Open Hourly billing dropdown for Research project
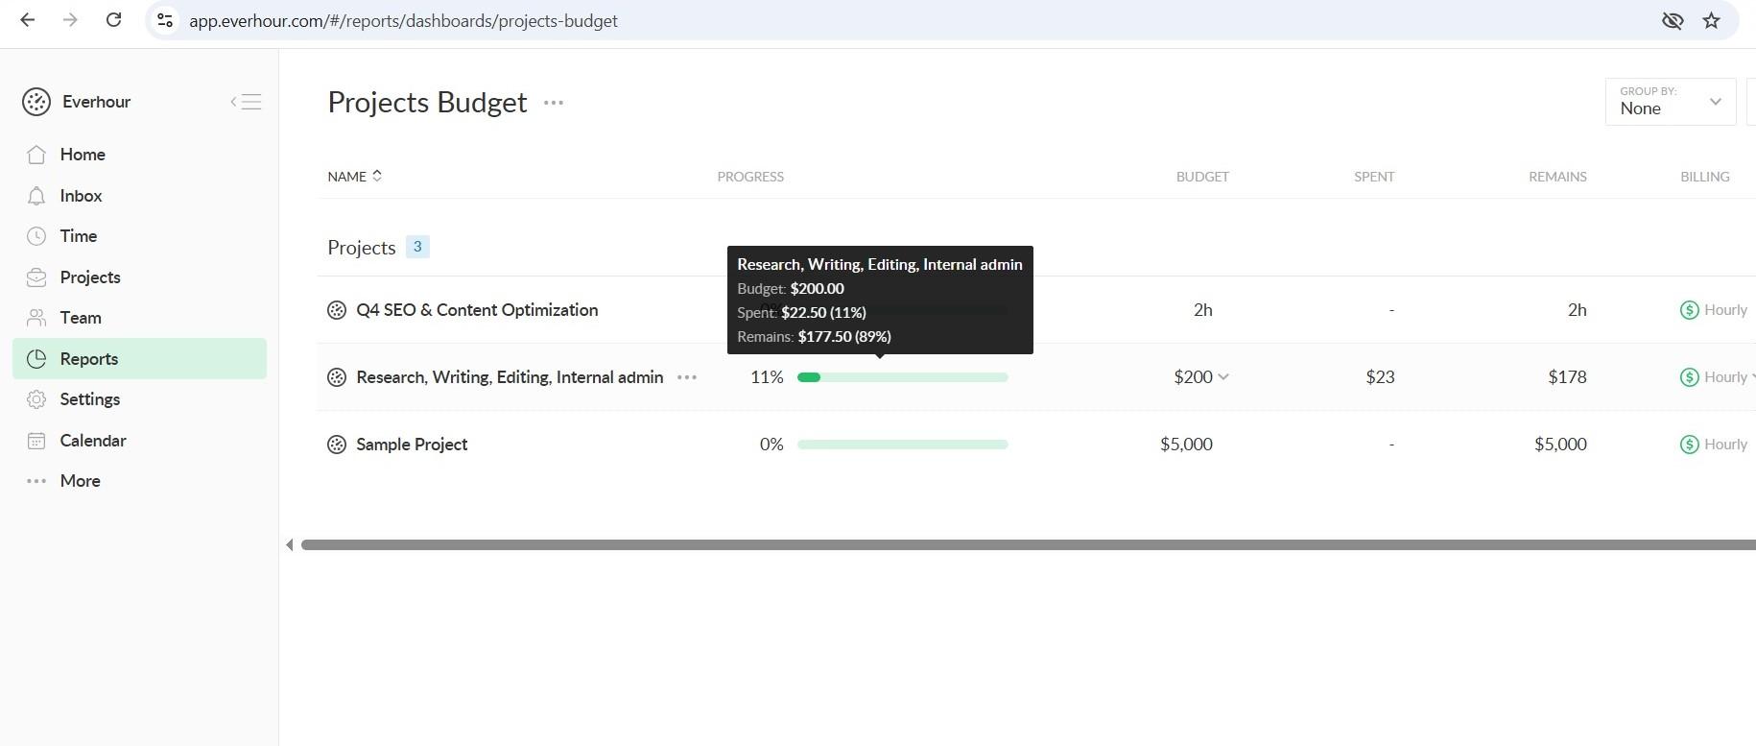 1718,377
